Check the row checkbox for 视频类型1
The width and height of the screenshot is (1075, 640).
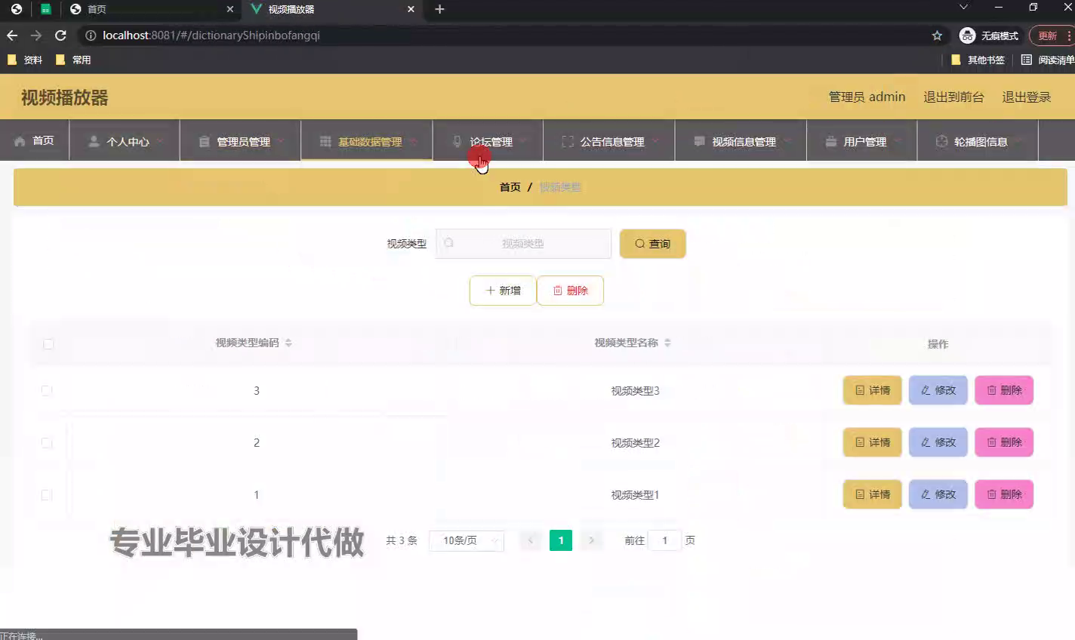[47, 495]
